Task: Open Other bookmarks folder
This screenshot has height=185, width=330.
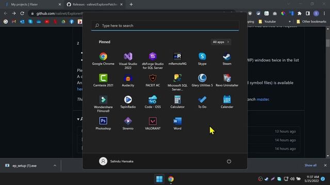Action: [x=311, y=22]
